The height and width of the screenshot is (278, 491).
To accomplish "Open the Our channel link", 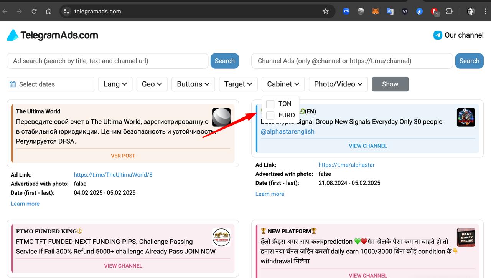I will 464,35.
